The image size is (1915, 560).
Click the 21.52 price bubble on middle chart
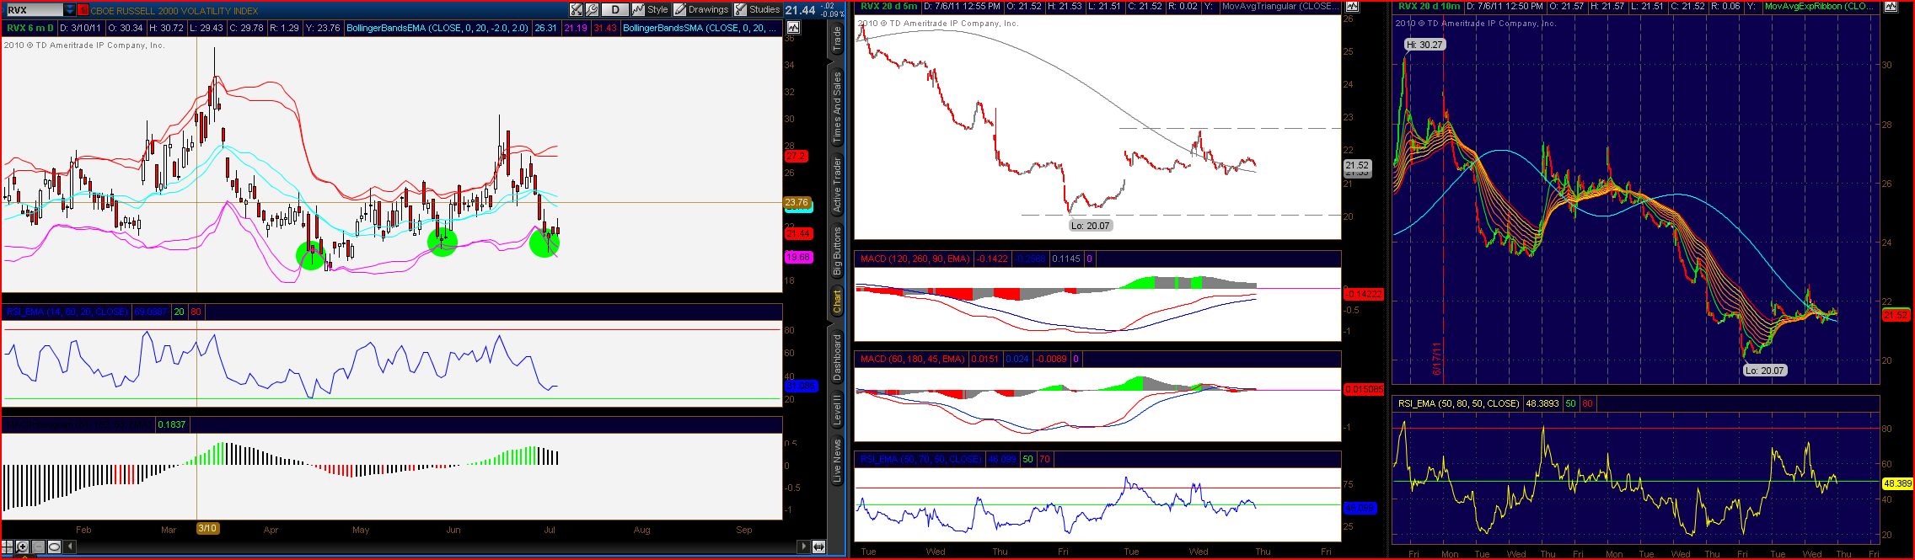(1356, 166)
